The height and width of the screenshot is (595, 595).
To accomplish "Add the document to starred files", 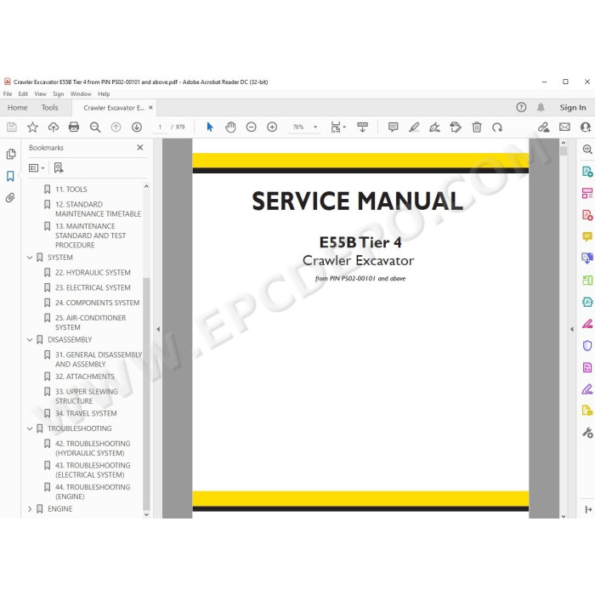I will tap(32, 127).
